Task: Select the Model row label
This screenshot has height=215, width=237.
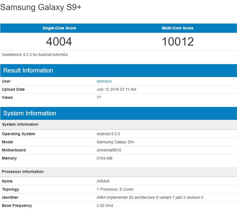Action: tap(7, 142)
